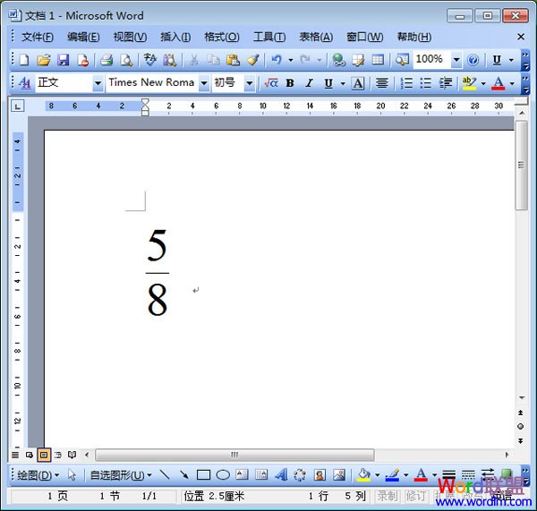Toggle Italic formatting
This screenshot has width=537, height=511.
point(310,83)
